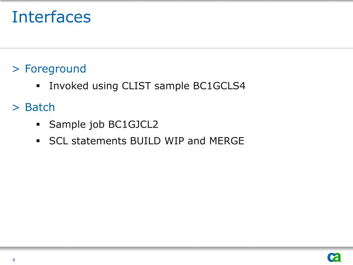Select the square bullet before Sample job
Screen dimensions: 353x265
pos(38,124)
